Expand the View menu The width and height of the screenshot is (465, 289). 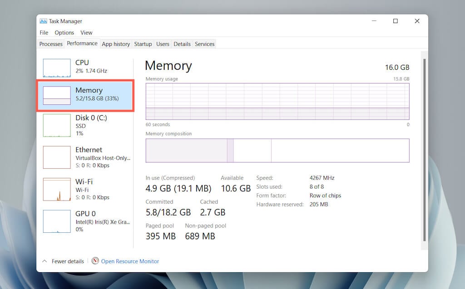(x=86, y=33)
